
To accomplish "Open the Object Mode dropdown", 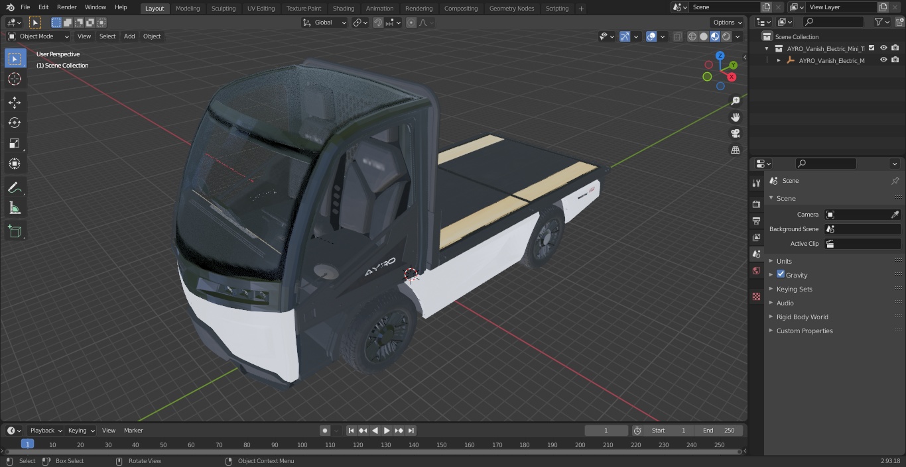I will coord(38,36).
